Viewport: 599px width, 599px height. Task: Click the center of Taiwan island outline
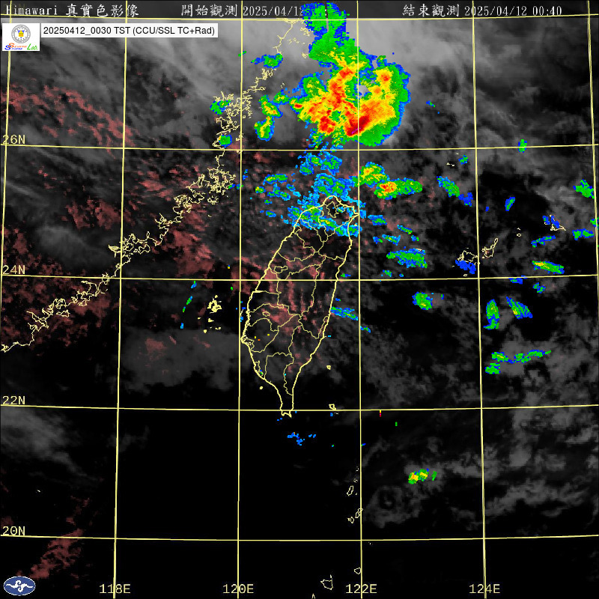296,299
